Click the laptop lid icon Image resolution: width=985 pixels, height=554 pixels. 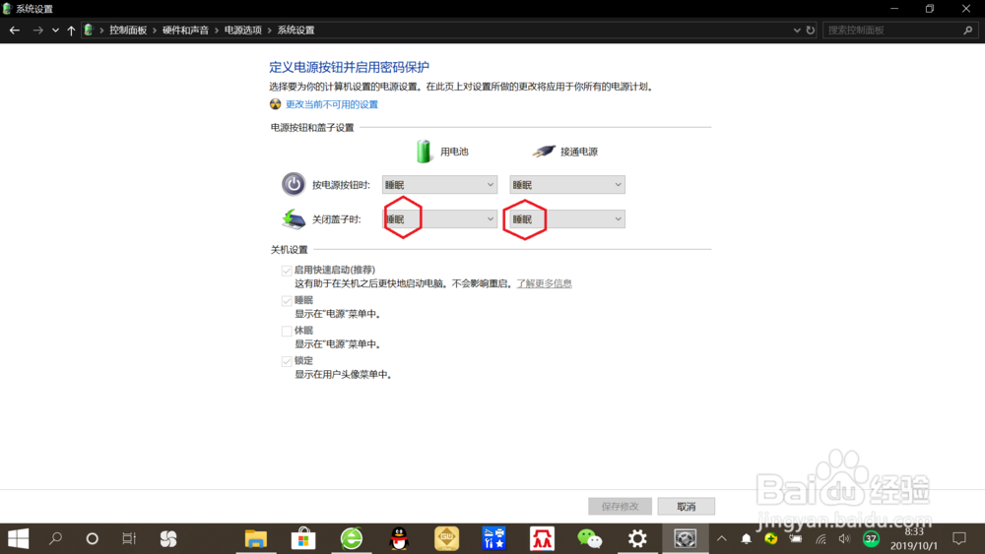[294, 219]
